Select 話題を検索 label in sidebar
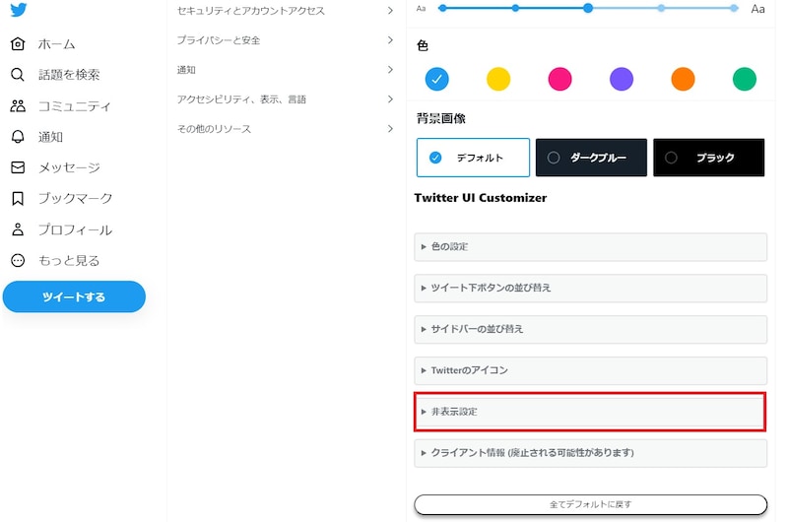Screen dimensions: 788x522 point(69,75)
